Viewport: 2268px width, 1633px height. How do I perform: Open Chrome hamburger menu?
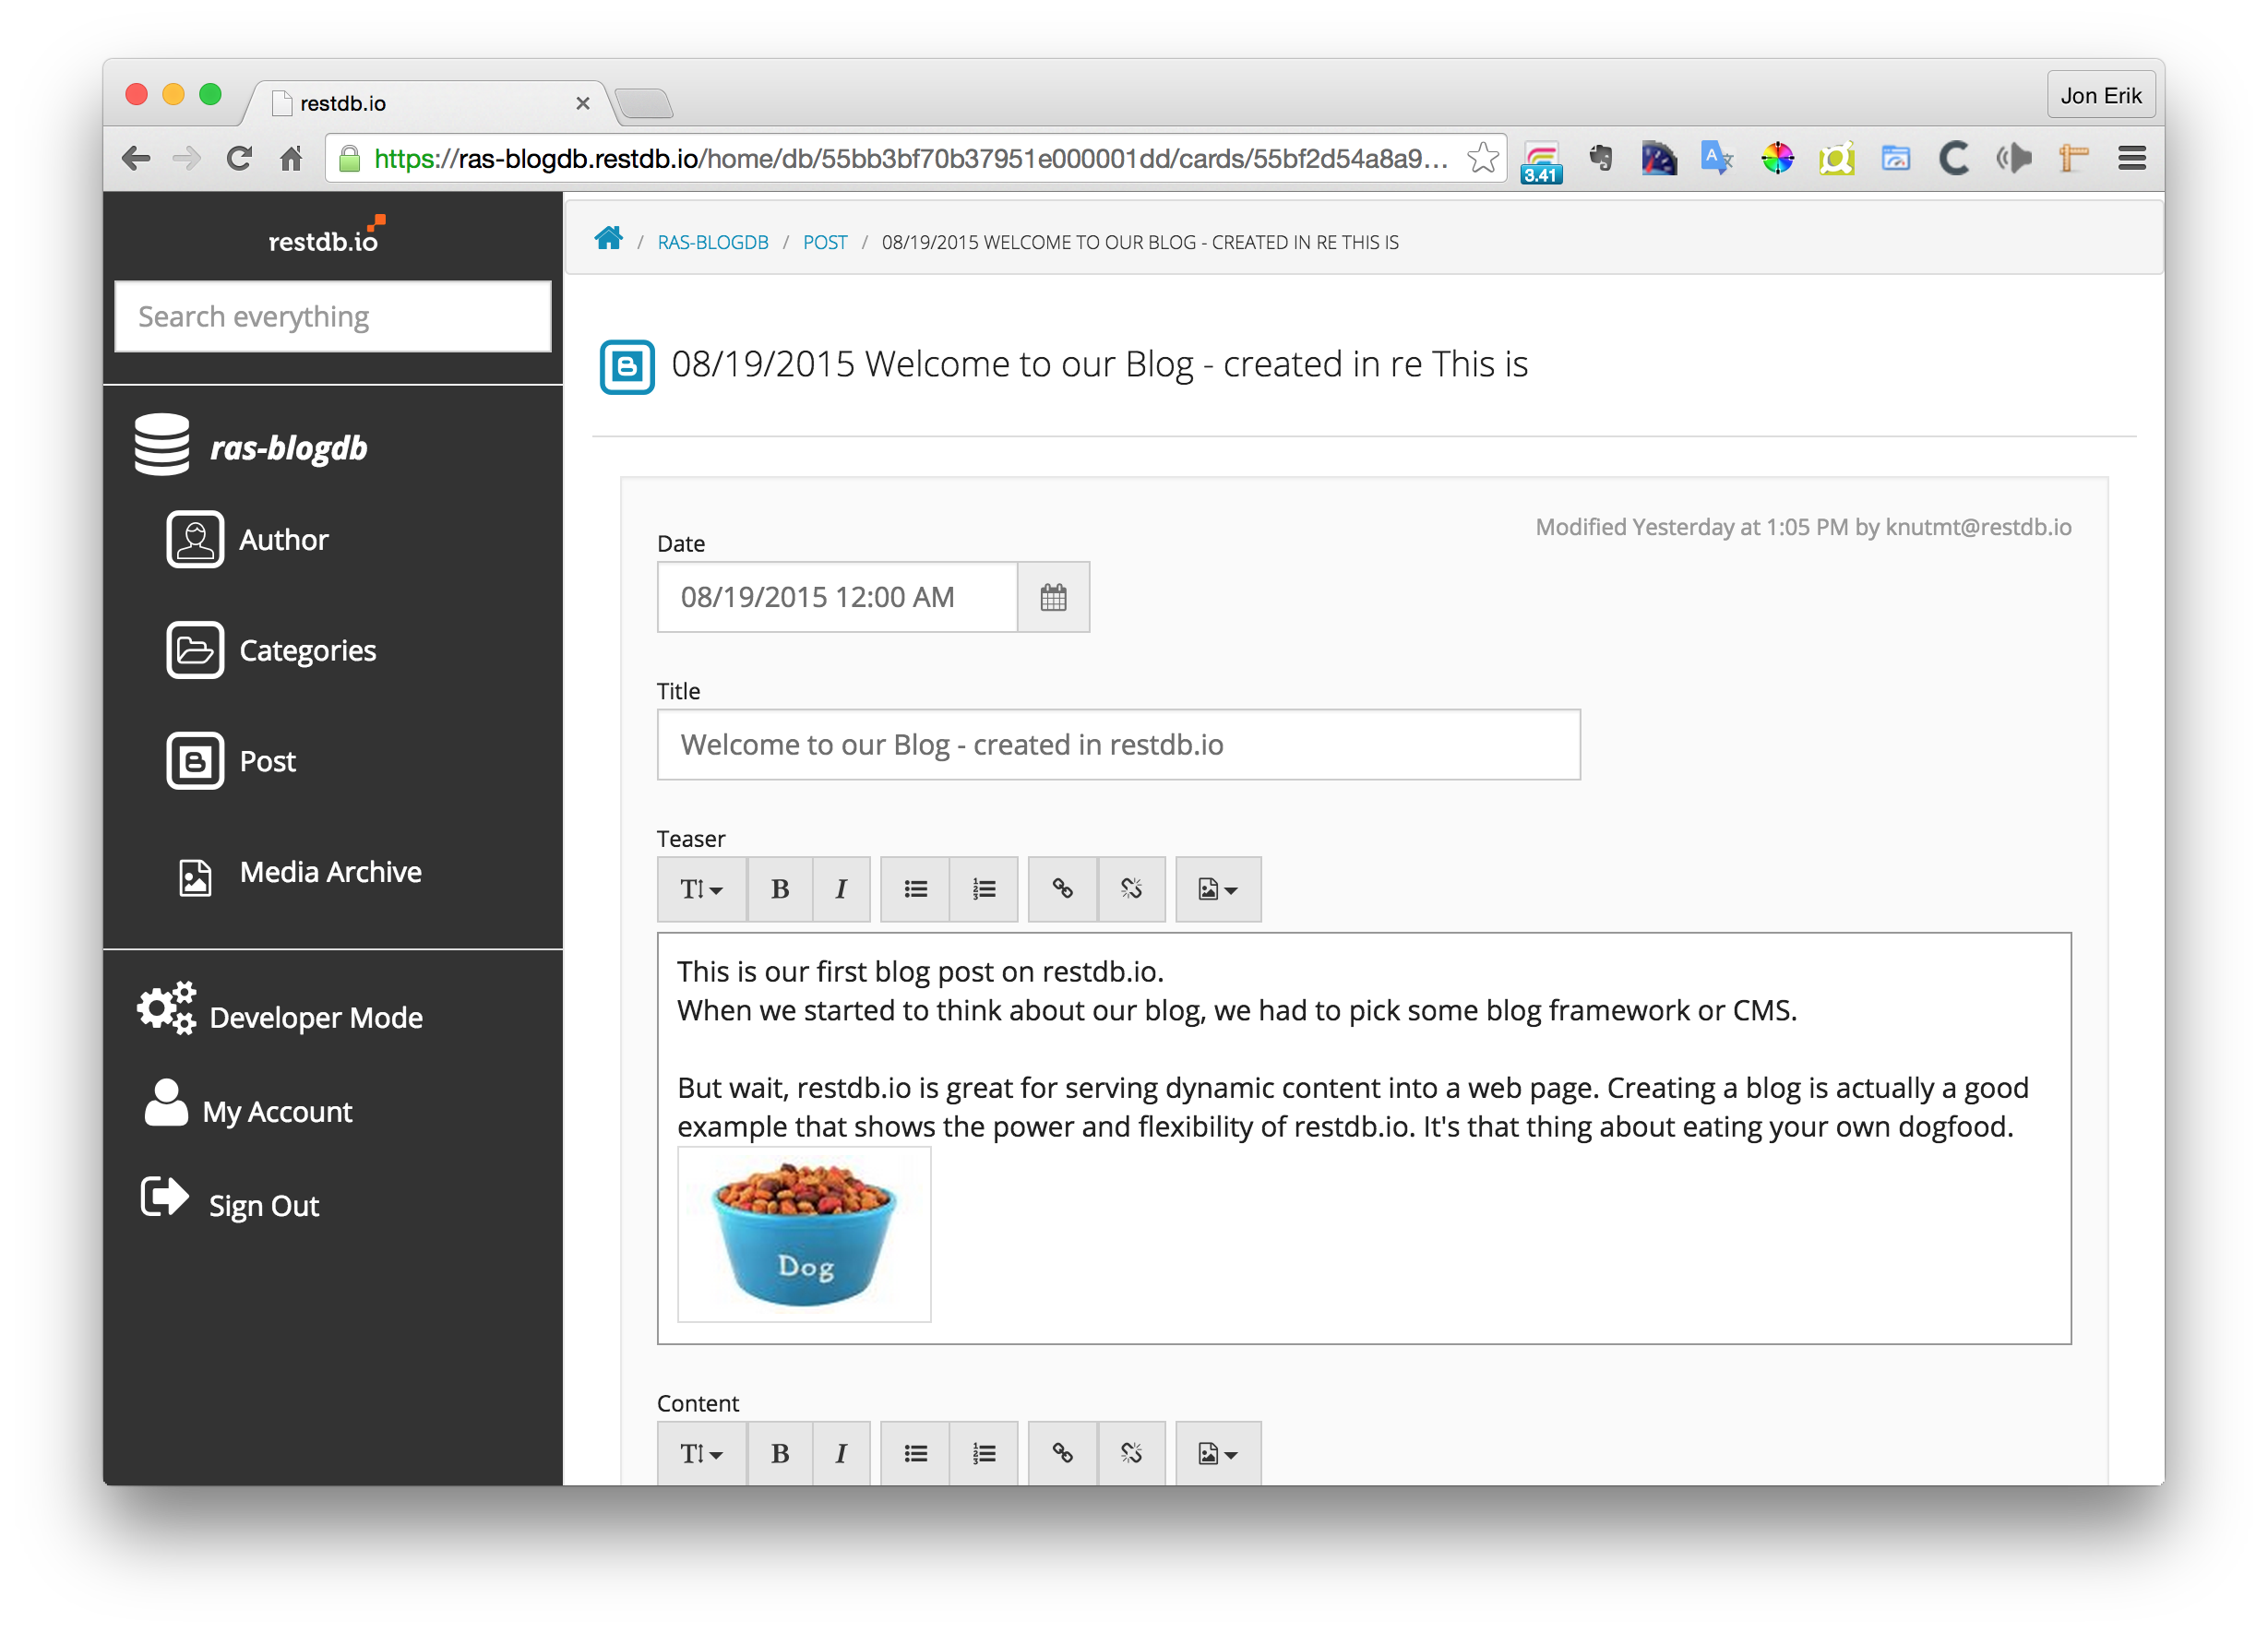2132,158
